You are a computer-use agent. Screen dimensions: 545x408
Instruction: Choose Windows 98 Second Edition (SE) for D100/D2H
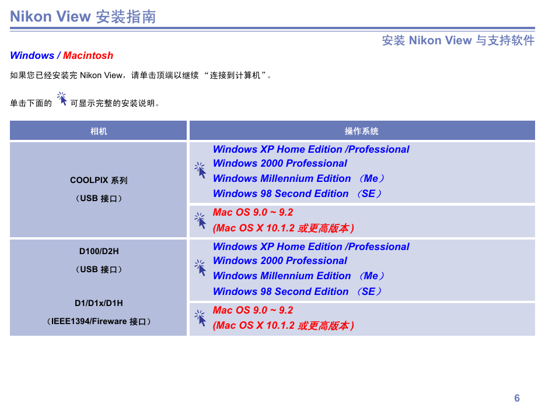[x=297, y=291]
